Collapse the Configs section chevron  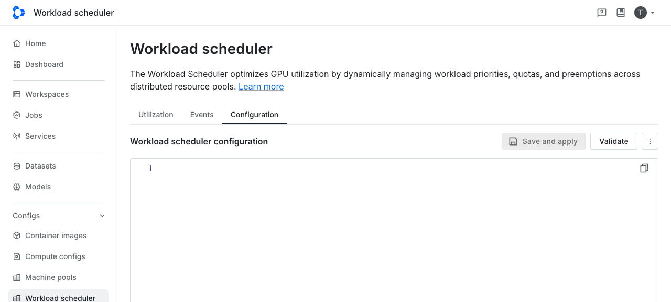[102, 216]
